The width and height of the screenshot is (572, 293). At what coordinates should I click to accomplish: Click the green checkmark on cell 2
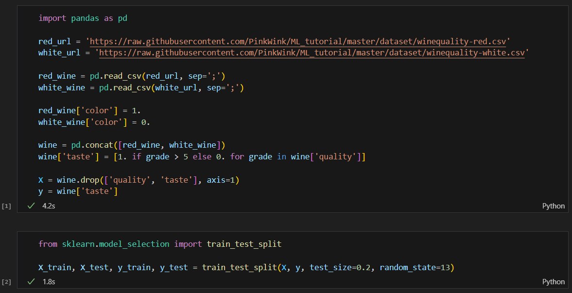(x=32, y=282)
